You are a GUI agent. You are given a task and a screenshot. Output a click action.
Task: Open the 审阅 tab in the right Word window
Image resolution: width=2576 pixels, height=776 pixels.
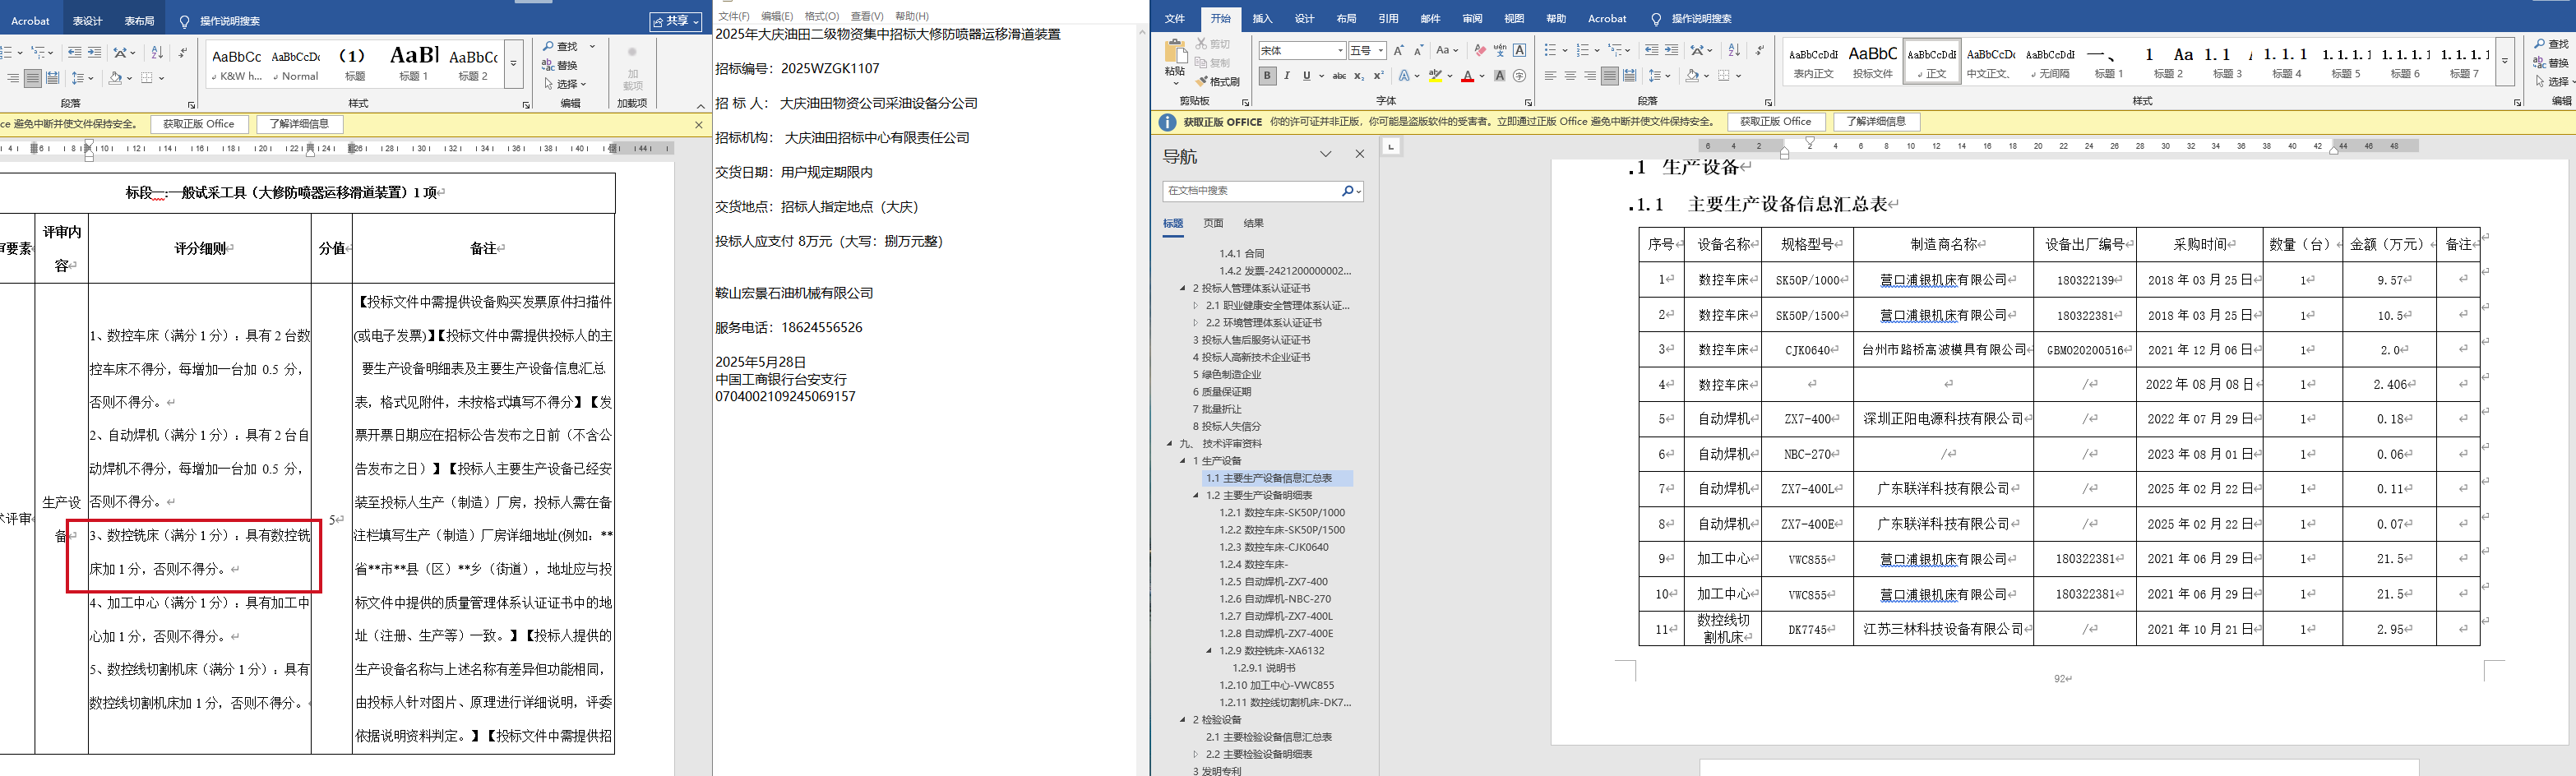click(1473, 19)
